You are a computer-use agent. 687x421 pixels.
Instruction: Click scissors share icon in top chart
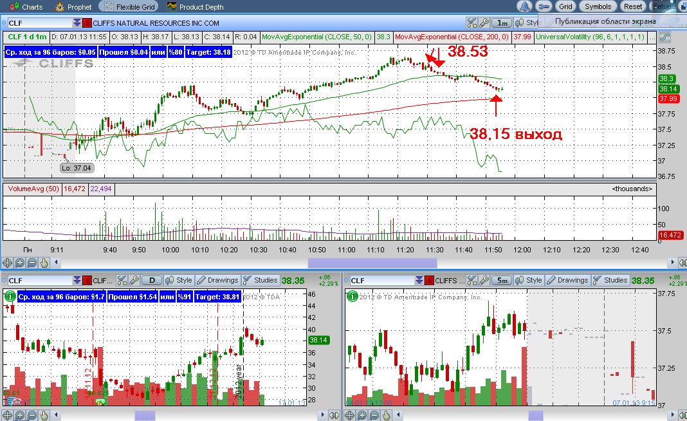tap(472, 23)
